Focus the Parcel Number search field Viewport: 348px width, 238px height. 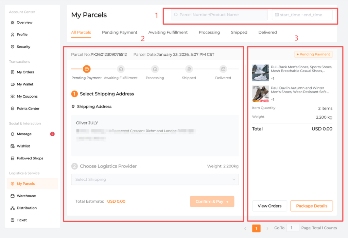(x=219, y=15)
